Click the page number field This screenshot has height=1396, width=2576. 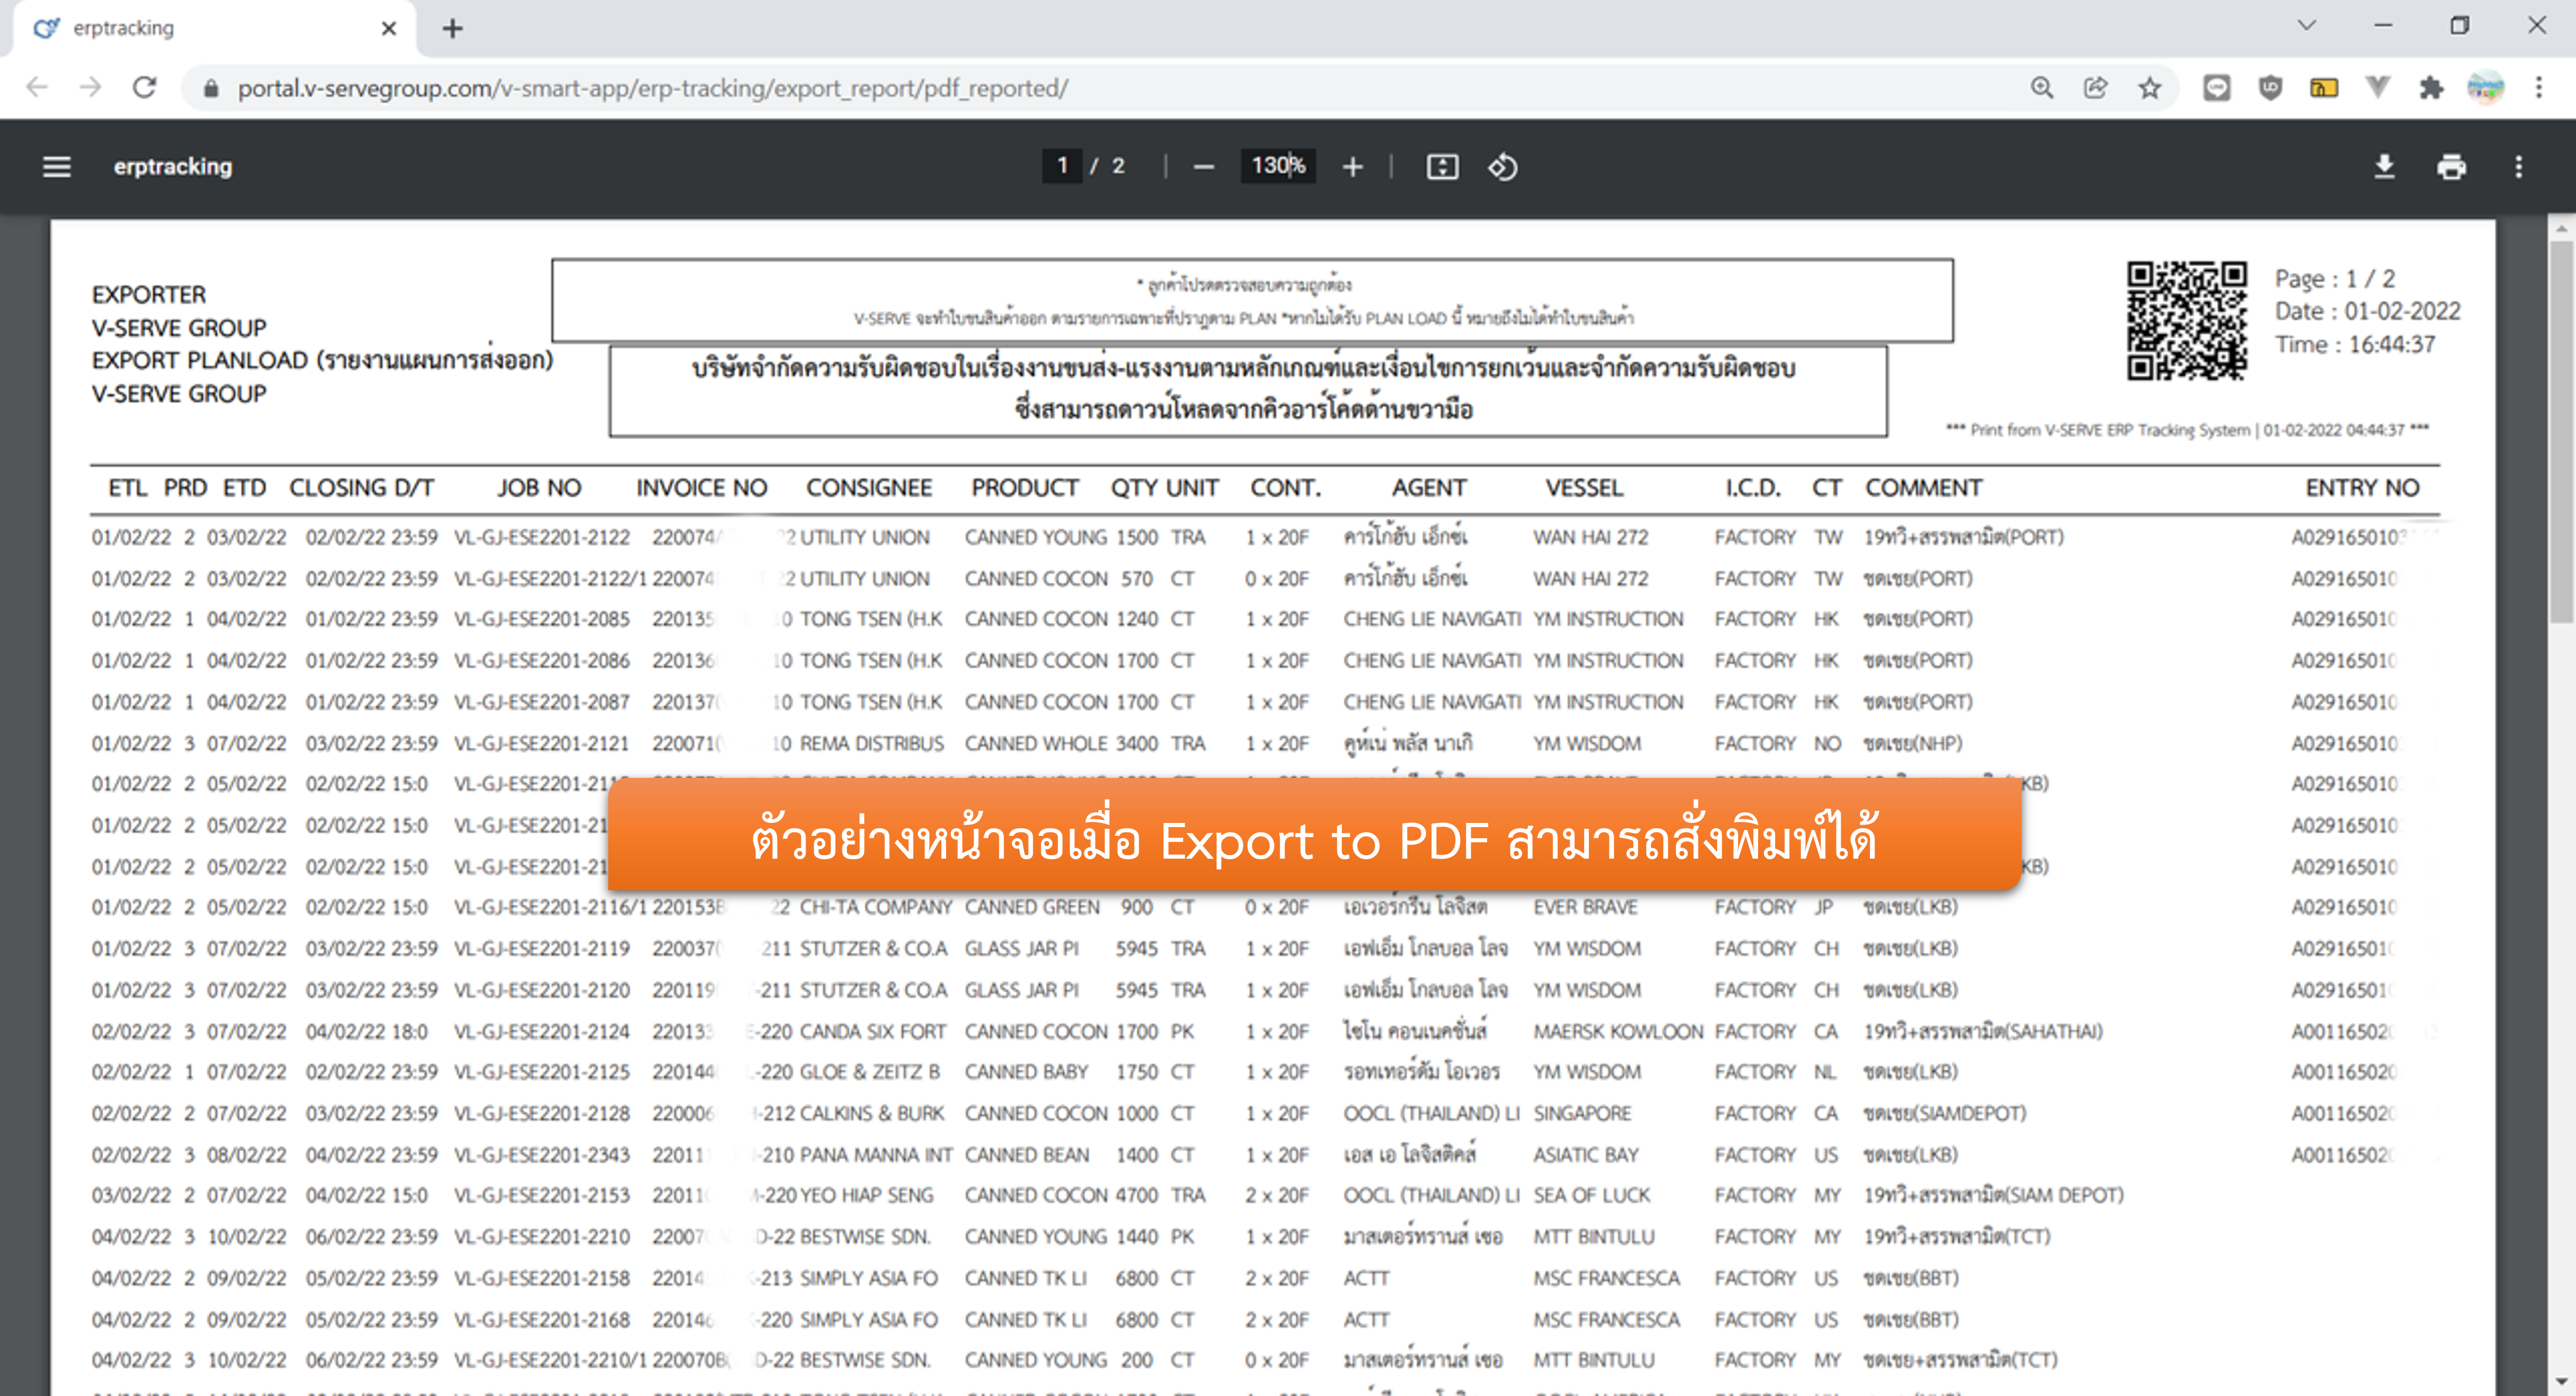coord(1062,166)
